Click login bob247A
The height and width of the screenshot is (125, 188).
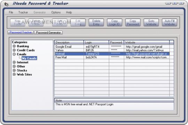(91, 57)
